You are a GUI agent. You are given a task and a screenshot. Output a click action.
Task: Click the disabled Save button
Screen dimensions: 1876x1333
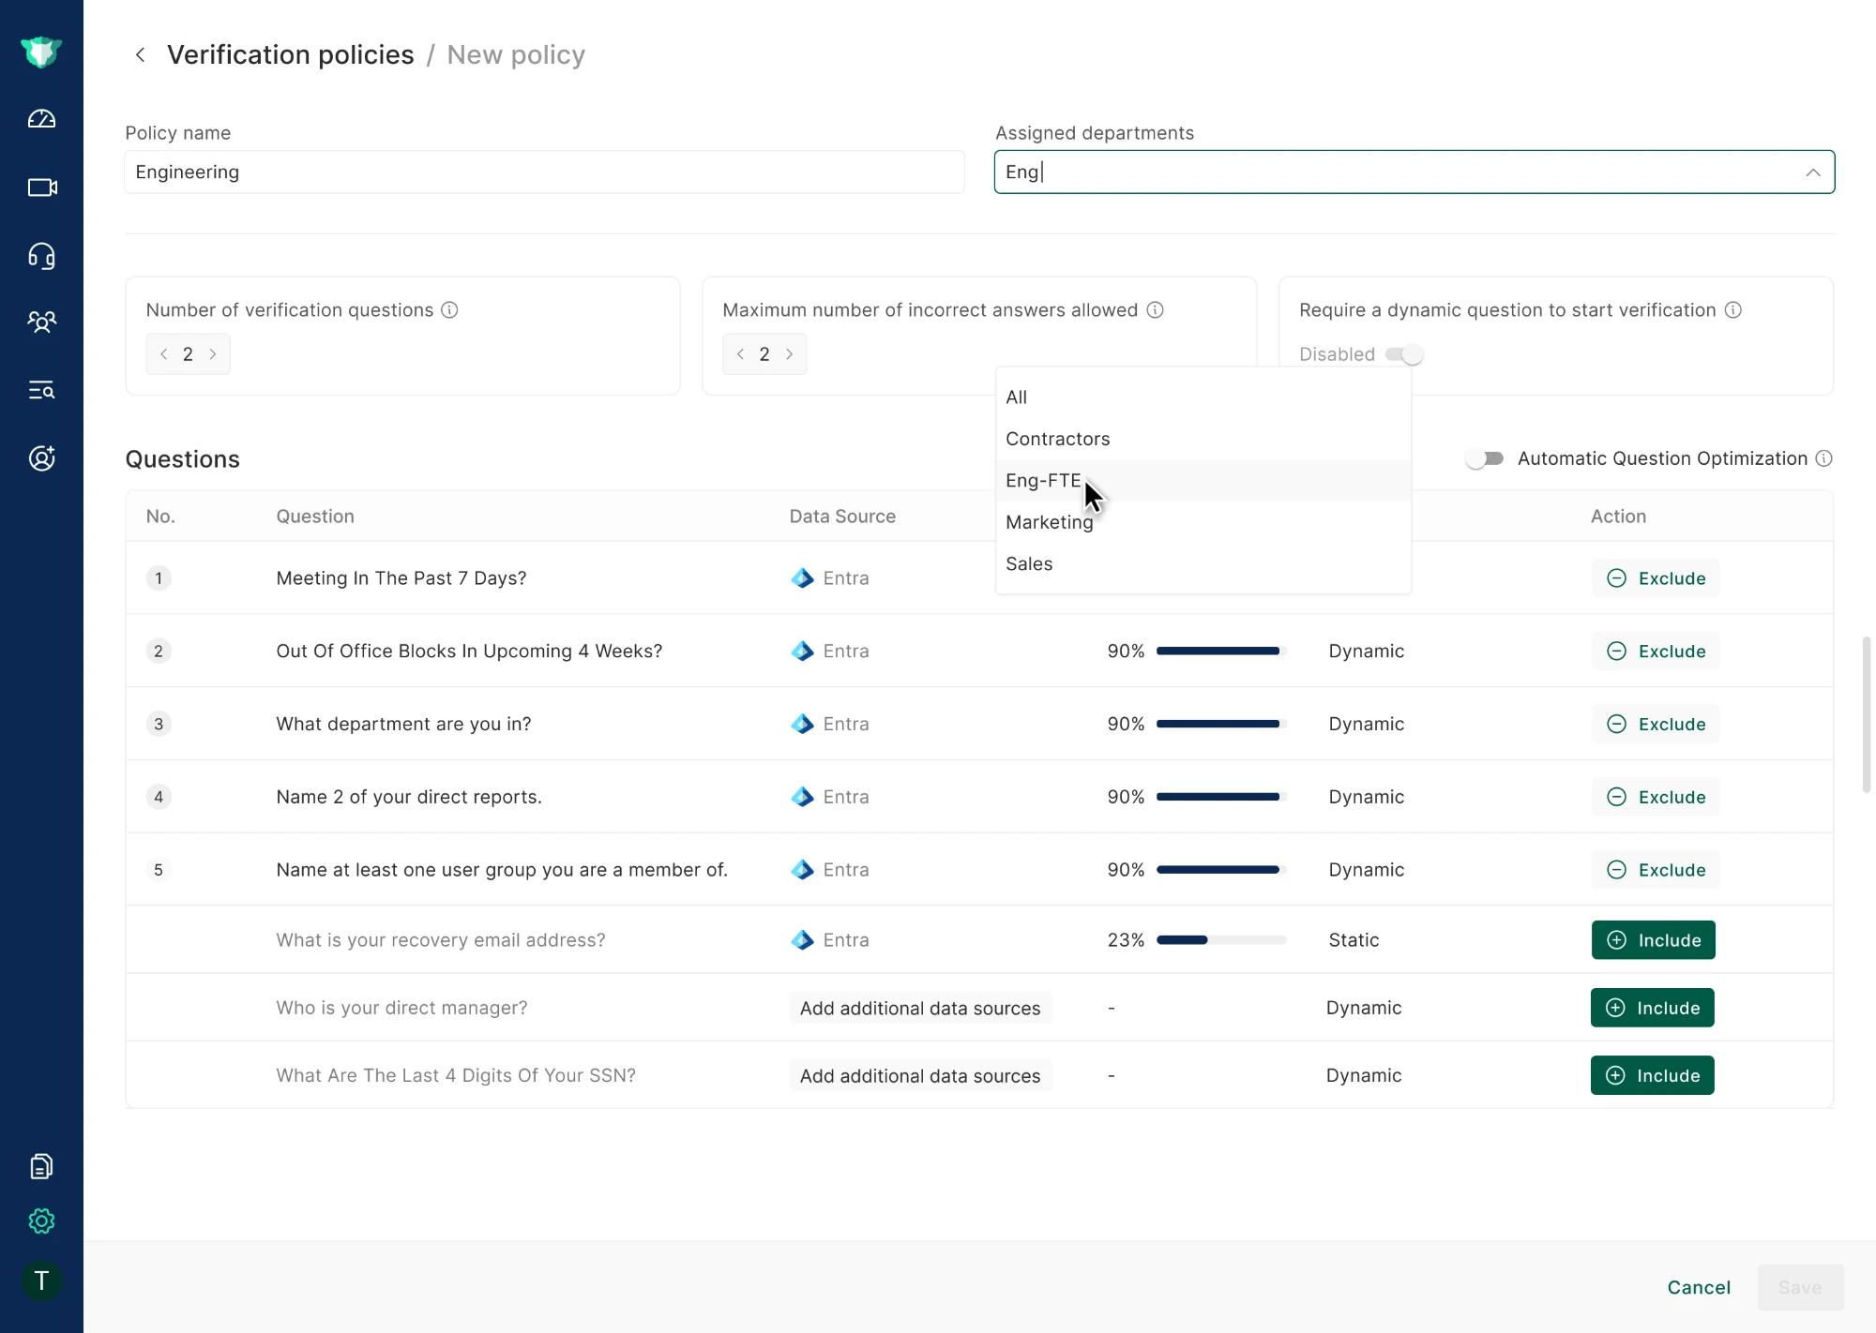tap(1800, 1287)
